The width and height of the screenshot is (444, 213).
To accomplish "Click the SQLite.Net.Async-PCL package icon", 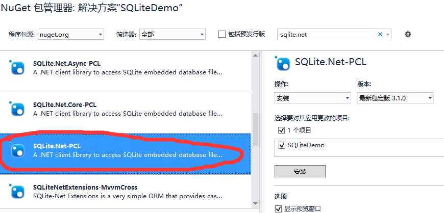I will pos(17,67).
